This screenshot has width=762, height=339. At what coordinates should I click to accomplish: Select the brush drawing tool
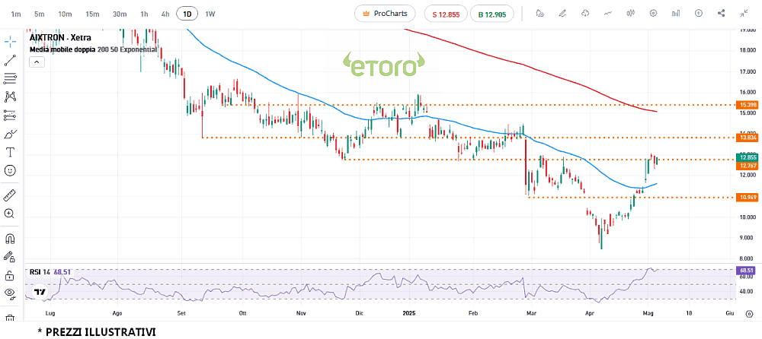[10, 134]
